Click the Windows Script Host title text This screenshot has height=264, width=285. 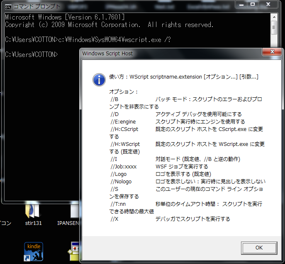(107, 53)
